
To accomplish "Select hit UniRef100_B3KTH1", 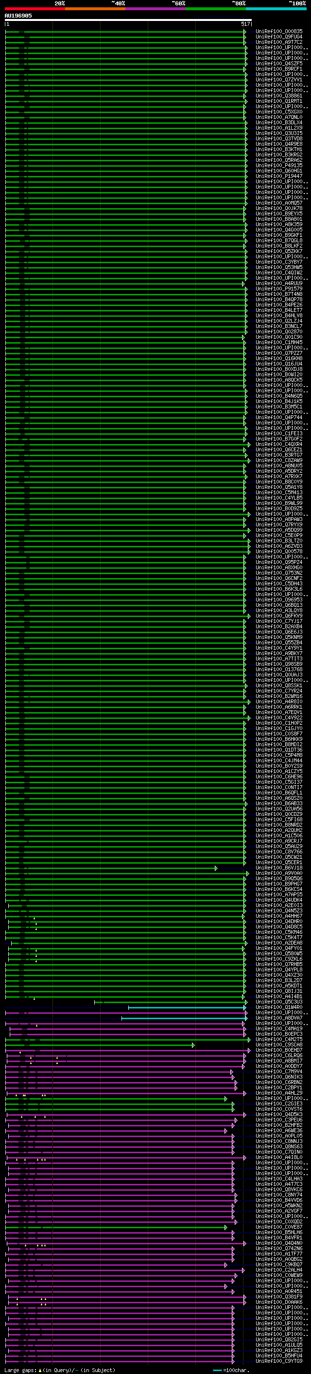I will pyautogui.click(x=278, y=149).
